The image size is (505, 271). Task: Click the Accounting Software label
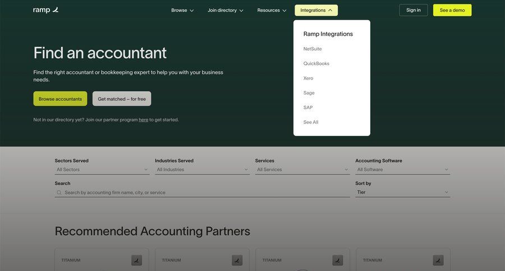[x=379, y=161]
